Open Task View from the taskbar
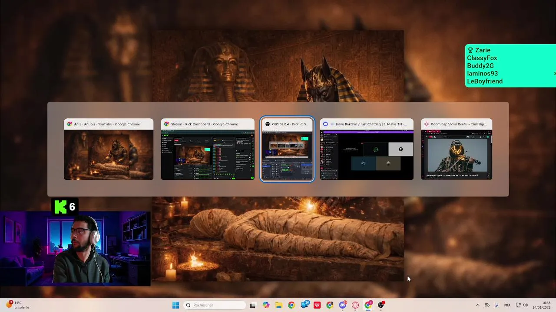Image resolution: width=556 pixels, height=312 pixels. tap(252, 305)
